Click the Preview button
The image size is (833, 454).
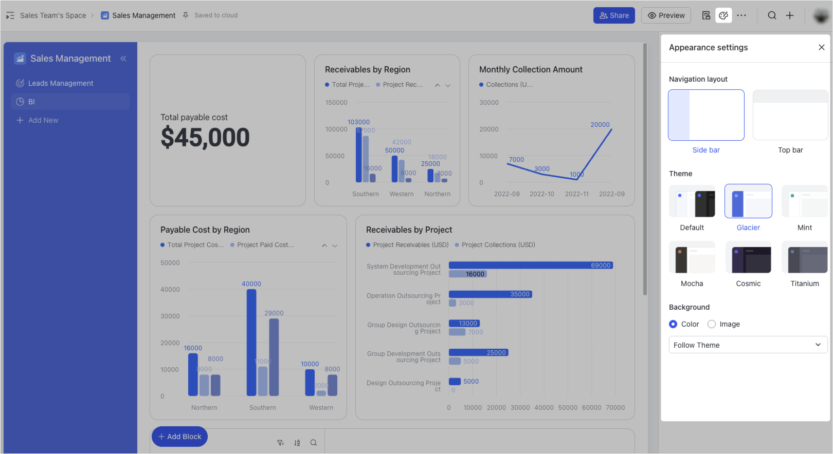click(666, 15)
